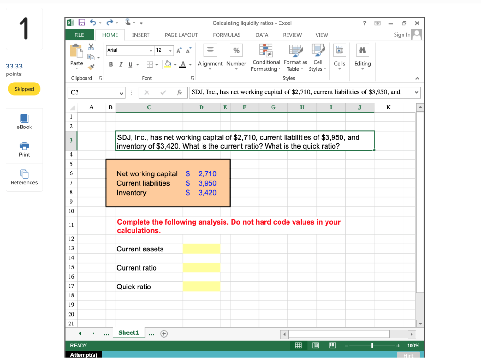Click the Hint button
481x362 pixels.
pyautogui.click(x=408, y=355)
